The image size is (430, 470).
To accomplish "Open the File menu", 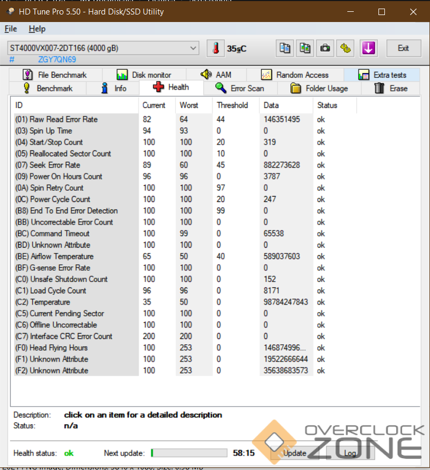I will pos(11,29).
